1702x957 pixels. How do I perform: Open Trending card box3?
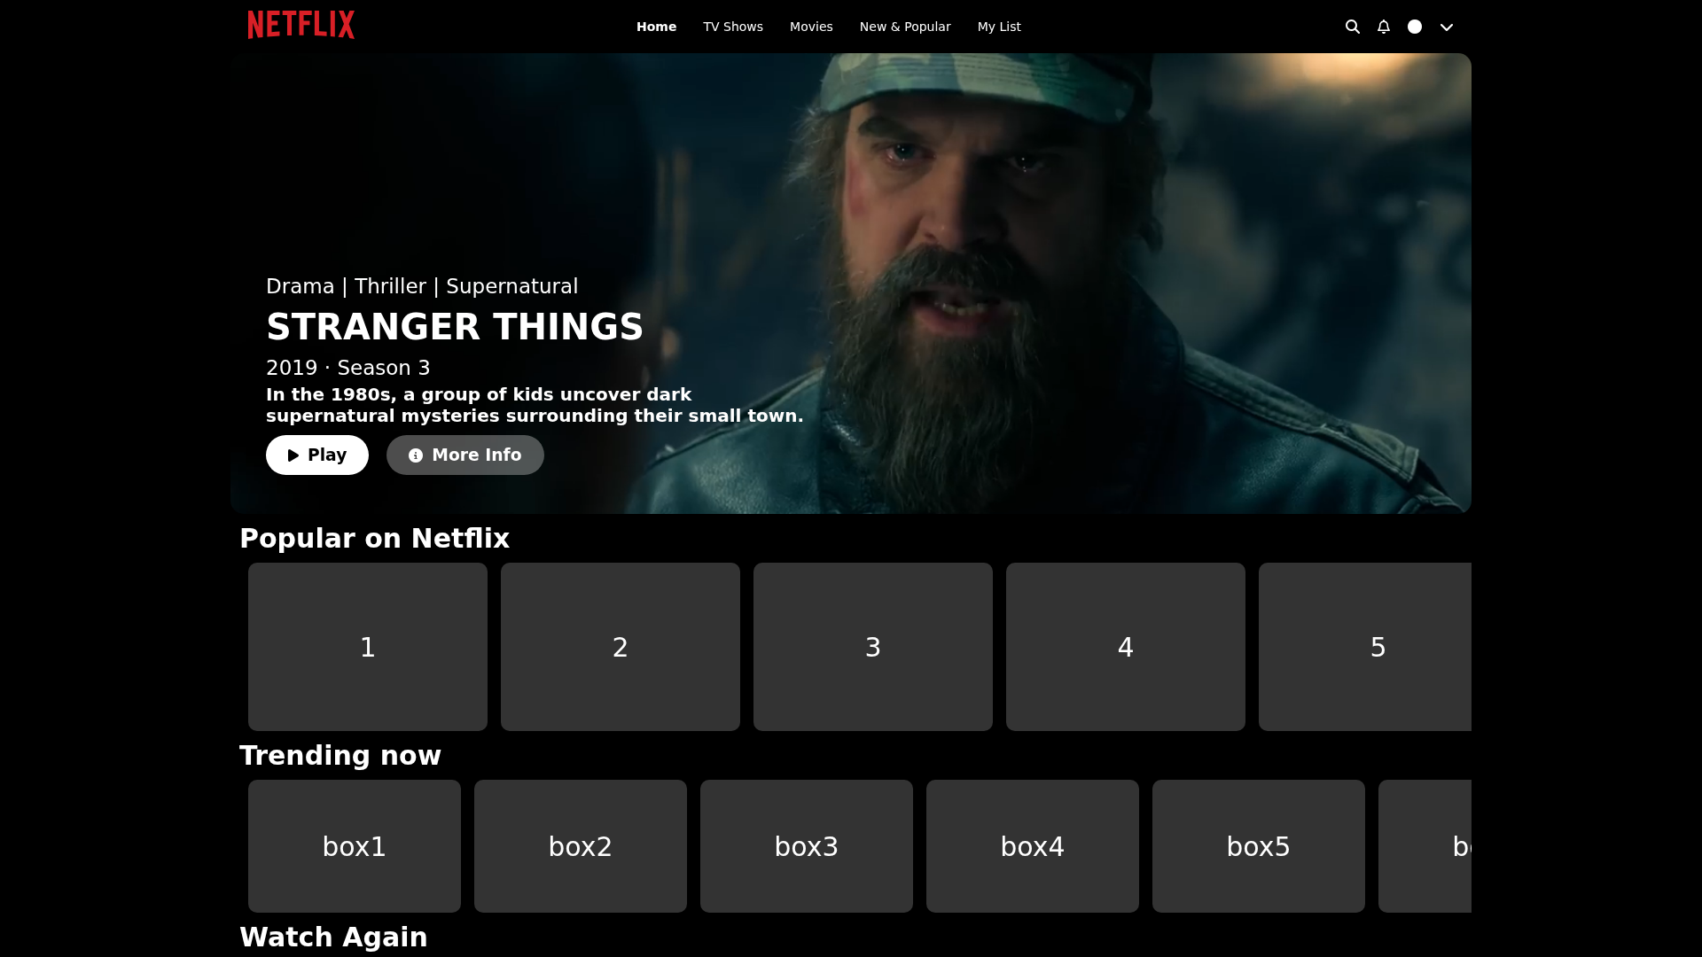(x=807, y=846)
